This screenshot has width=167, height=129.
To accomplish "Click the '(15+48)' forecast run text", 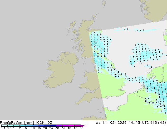I will [x=159, y=123].
